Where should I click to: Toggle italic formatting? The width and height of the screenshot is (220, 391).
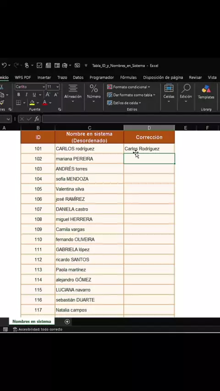[x=26, y=95]
